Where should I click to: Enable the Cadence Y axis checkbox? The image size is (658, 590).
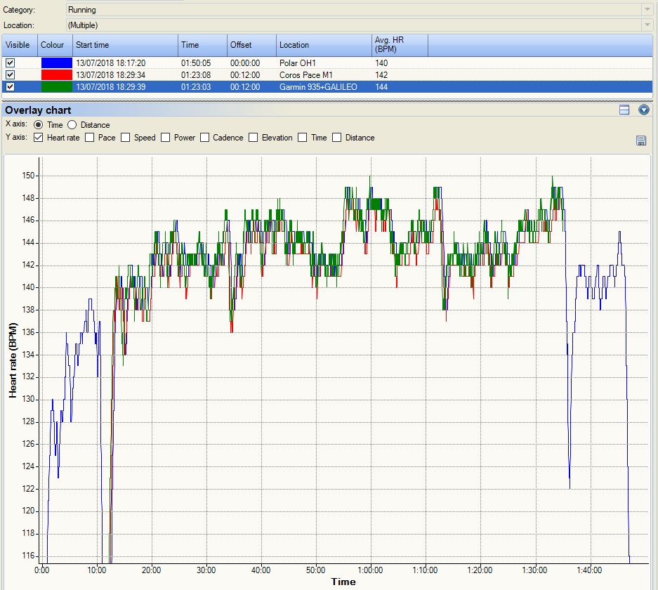pyautogui.click(x=204, y=138)
